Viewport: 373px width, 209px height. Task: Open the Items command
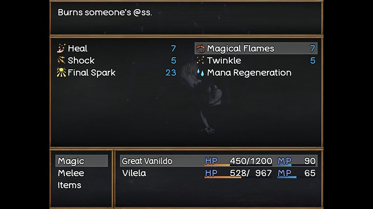[70, 185]
